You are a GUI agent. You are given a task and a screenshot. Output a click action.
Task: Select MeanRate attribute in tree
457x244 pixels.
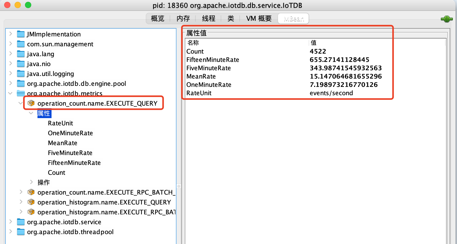point(62,143)
